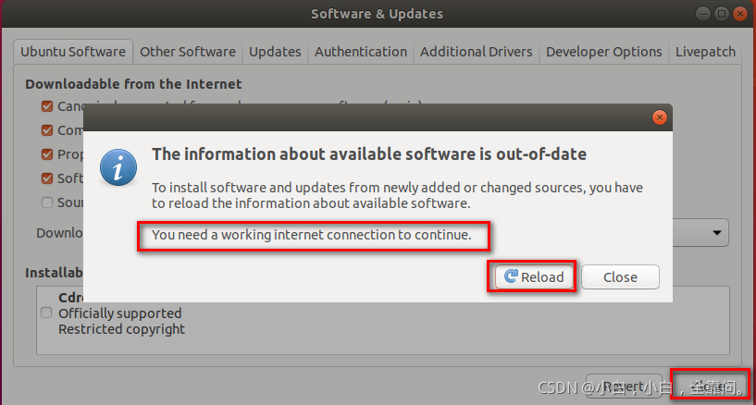Screen dimensions: 756x405
Task: Click the blue information icon in the dialog
Action: click(x=118, y=167)
